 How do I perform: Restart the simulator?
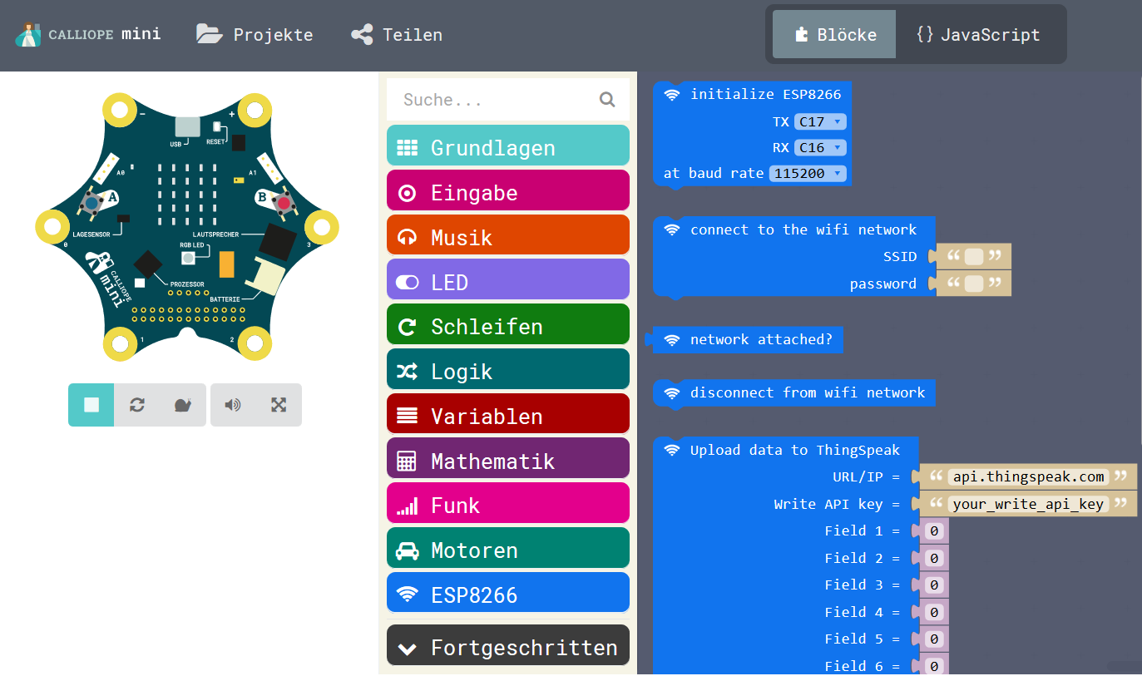tap(136, 405)
